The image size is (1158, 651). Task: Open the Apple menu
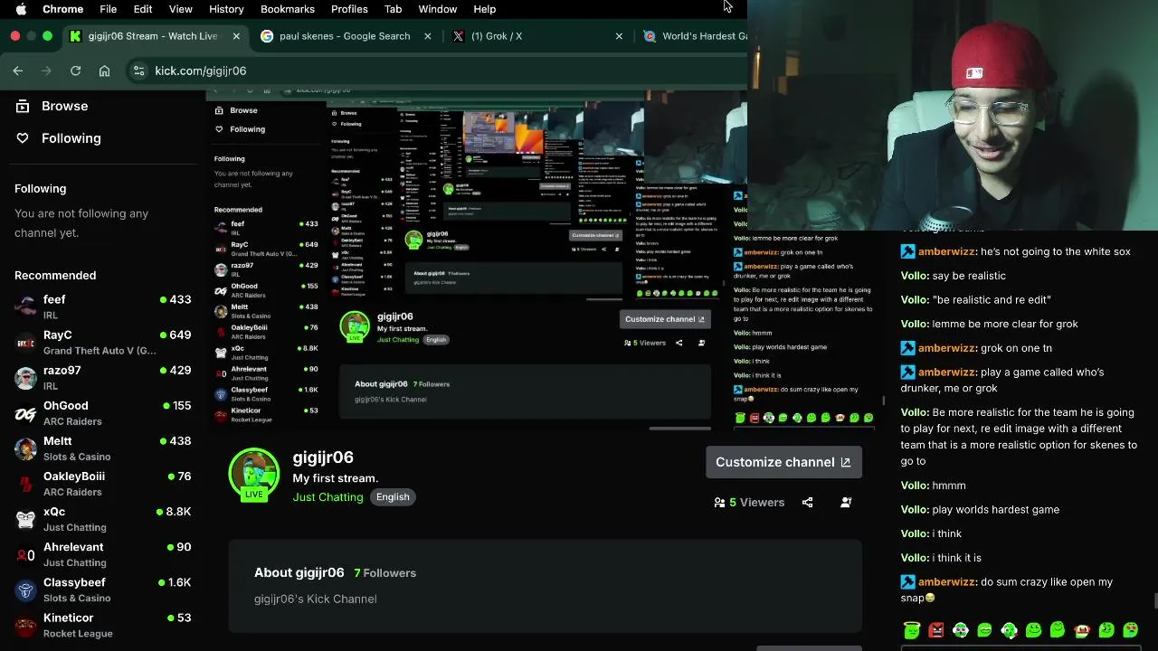coord(21,9)
